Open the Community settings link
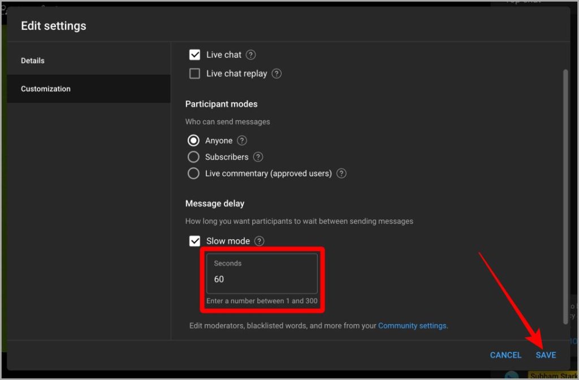The image size is (579, 380). [412, 326]
